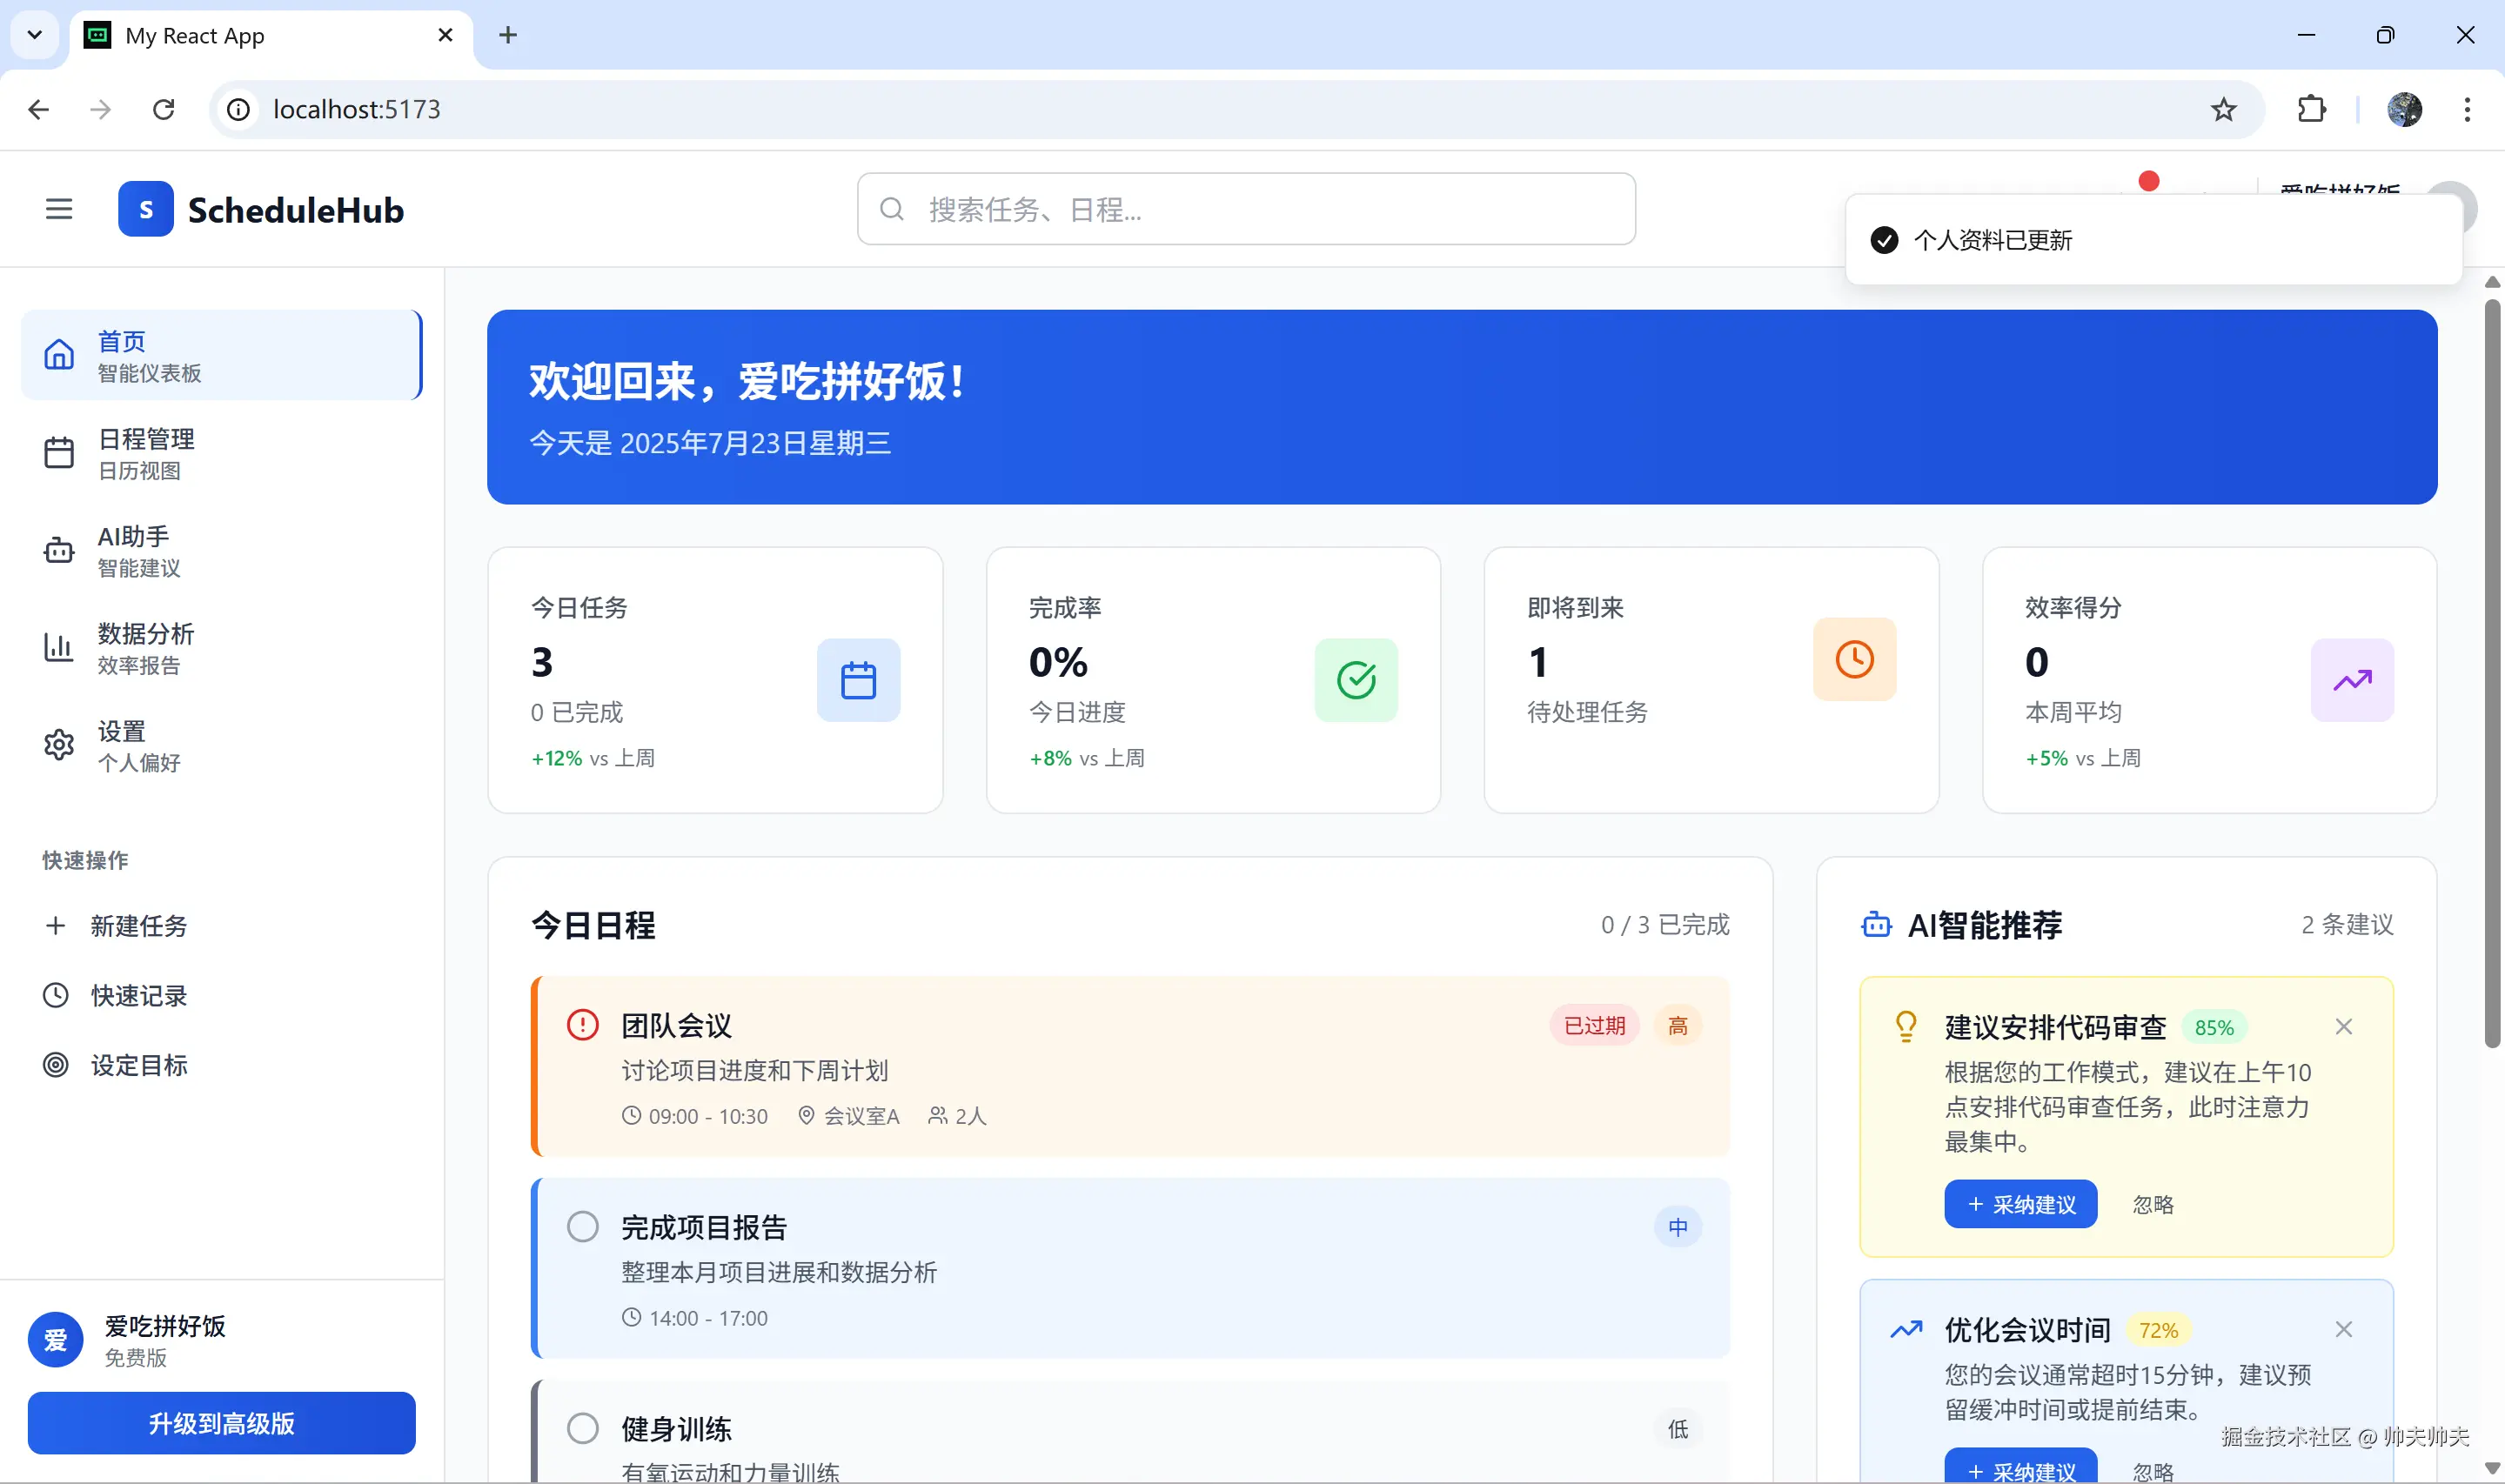Click the red notification dot
2505x1484 pixels.
[x=2148, y=181]
